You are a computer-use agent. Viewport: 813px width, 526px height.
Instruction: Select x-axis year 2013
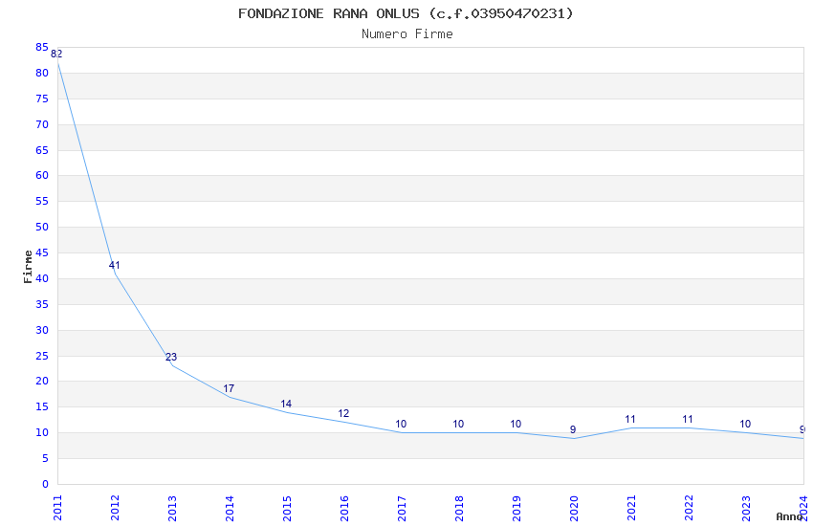tap(172, 508)
